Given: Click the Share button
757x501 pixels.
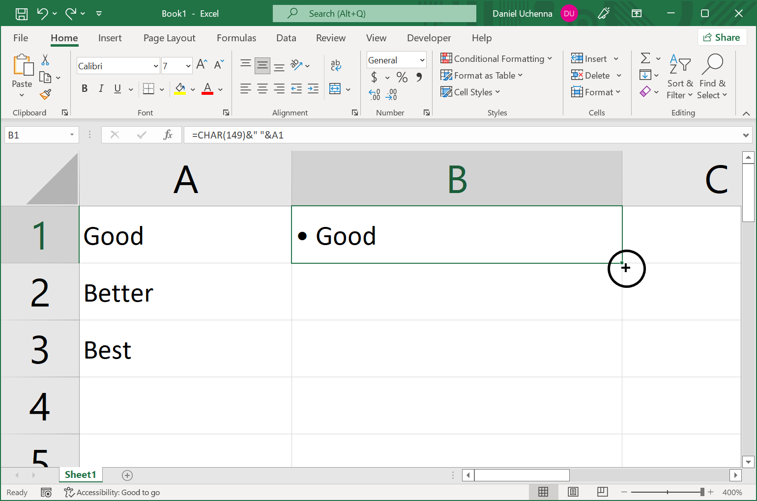Looking at the screenshot, I should [x=722, y=37].
